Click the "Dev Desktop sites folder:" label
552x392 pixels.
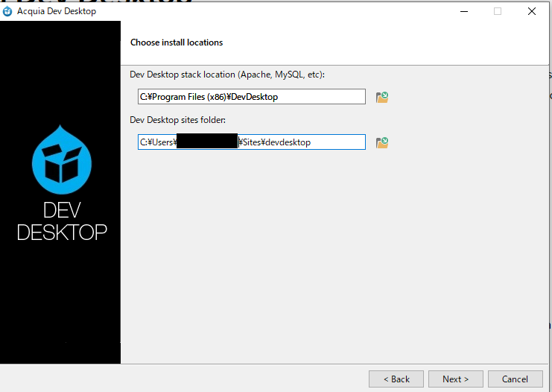(x=177, y=120)
